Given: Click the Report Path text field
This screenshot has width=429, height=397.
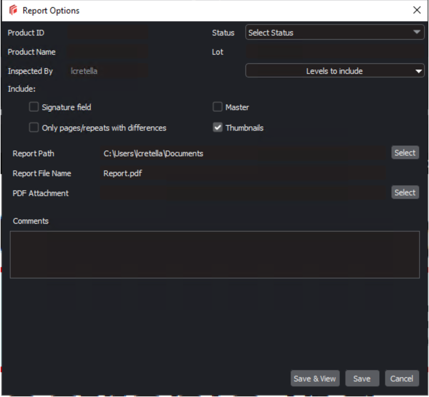Looking at the screenshot, I should [243, 153].
